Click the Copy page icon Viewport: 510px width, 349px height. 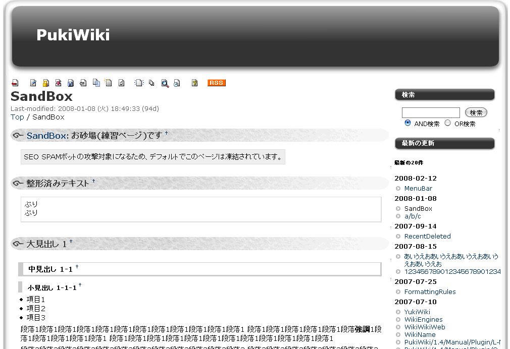tap(96, 83)
